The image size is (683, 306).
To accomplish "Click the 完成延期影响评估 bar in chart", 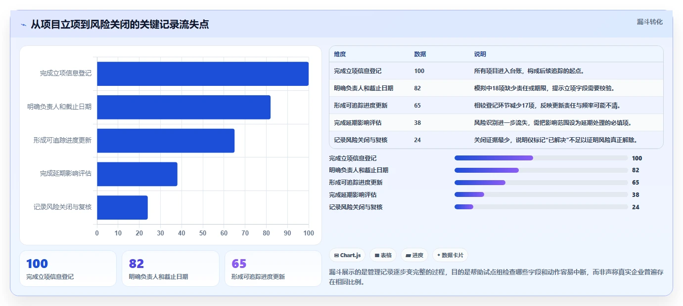I will 137,174.
